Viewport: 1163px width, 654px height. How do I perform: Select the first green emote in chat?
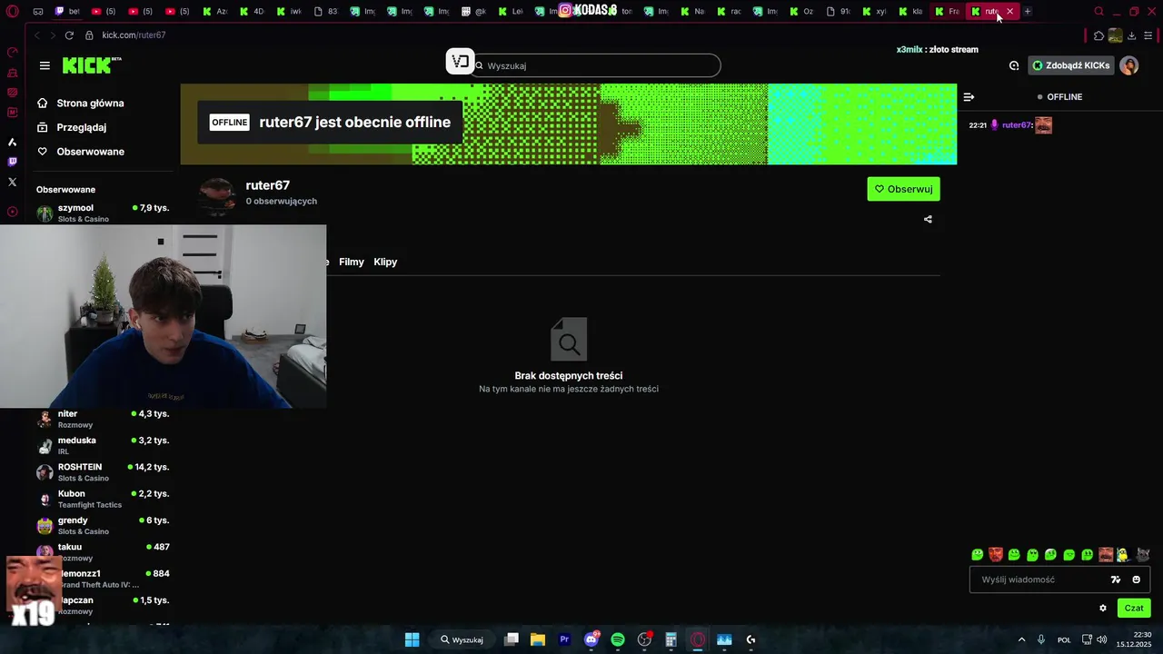click(978, 555)
